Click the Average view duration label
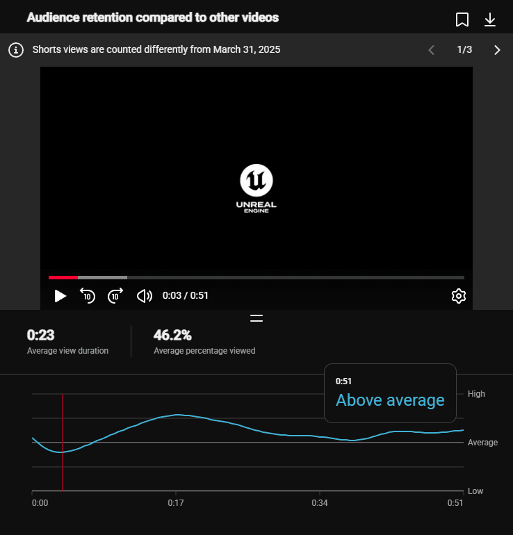The image size is (513, 535). point(67,351)
